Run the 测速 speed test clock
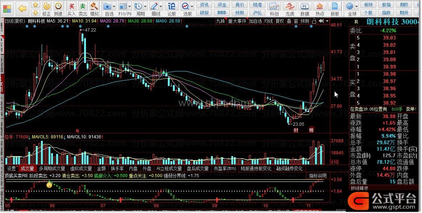 (x=58, y=9)
